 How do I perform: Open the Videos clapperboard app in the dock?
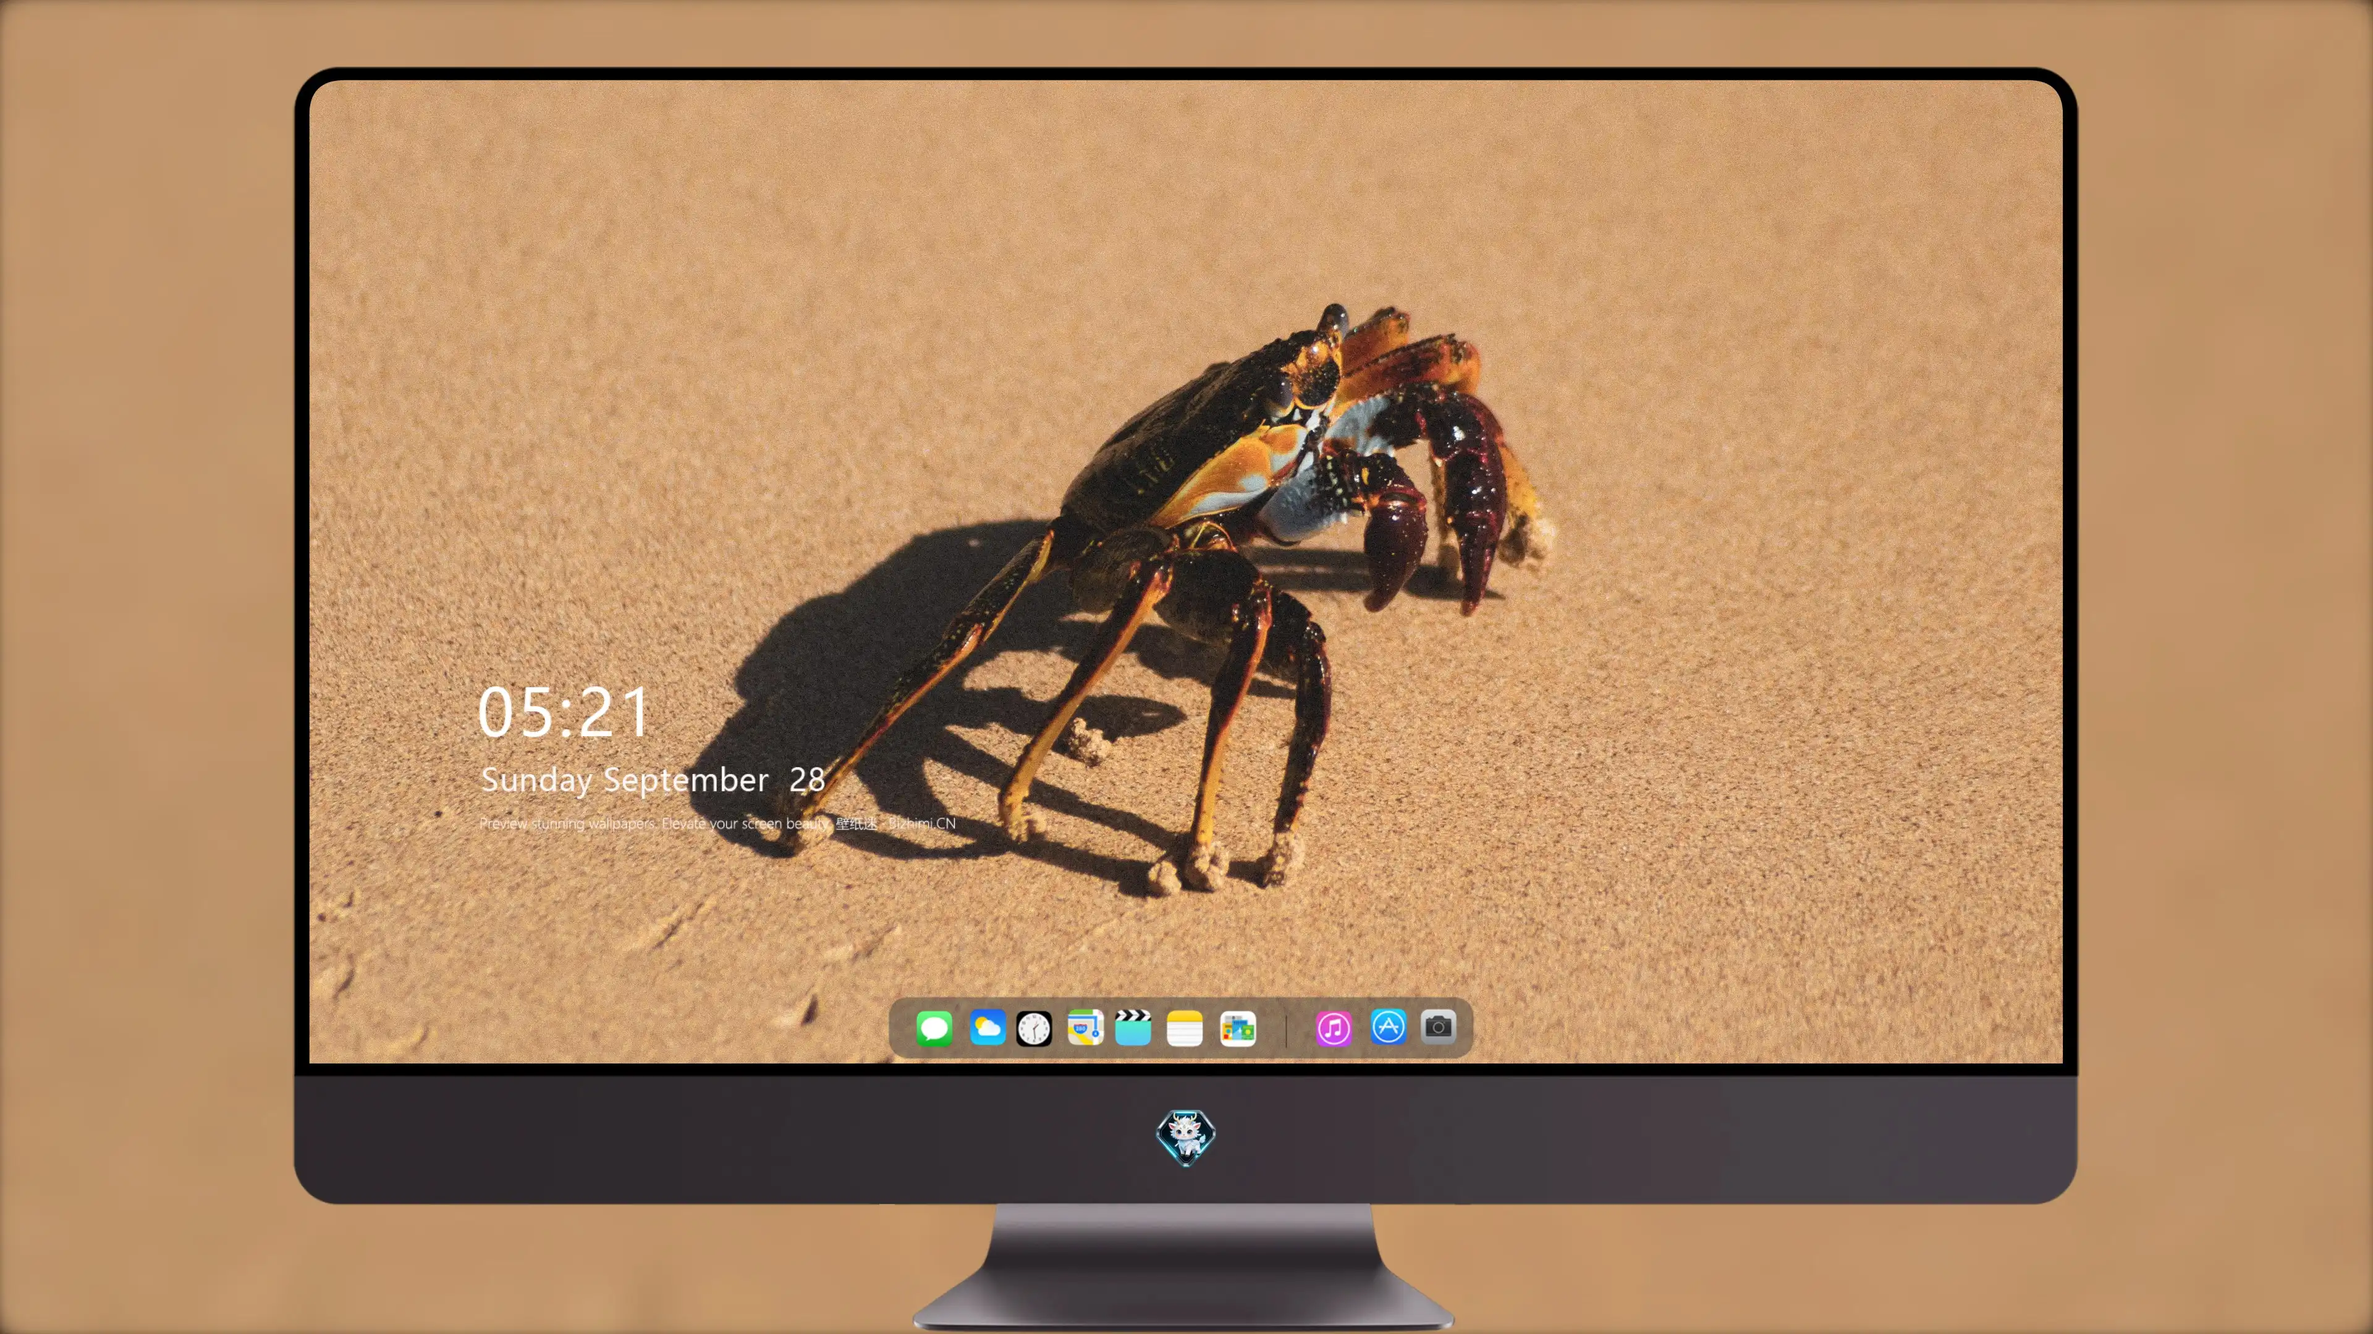coord(1133,1028)
